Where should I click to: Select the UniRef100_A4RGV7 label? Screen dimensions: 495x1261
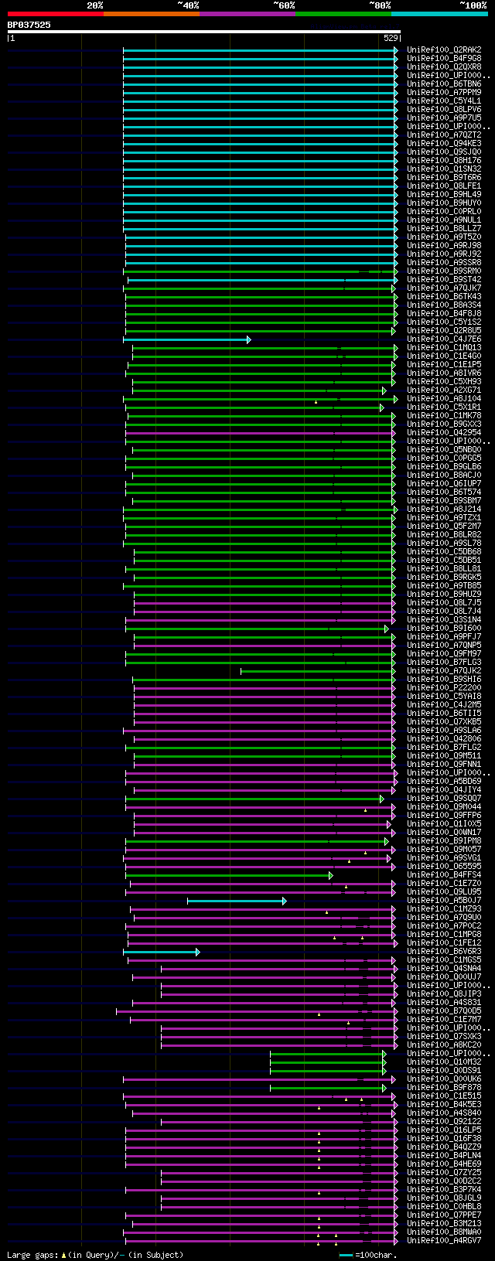click(444, 1241)
